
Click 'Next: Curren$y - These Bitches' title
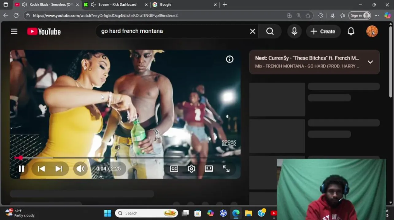[307, 58]
